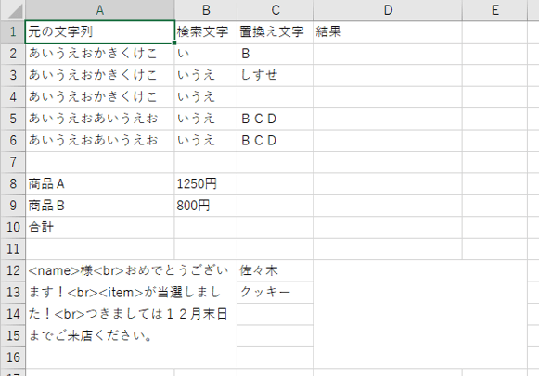The height and width of the screenshot is (376, 539).
Task: Click cell C2 containing 'B'
Action: pos(276,54)
